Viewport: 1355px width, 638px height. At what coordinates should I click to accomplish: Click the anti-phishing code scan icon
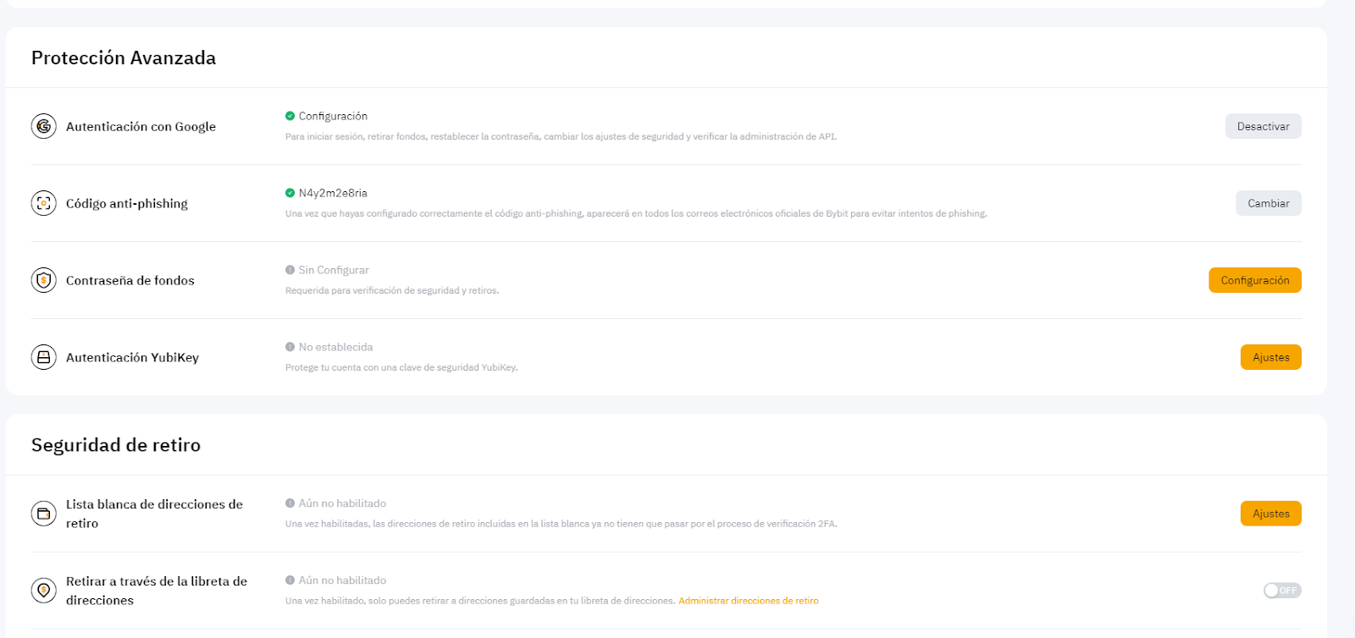(x=44, y=203)
